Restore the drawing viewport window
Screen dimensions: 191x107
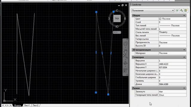[123, 5]
